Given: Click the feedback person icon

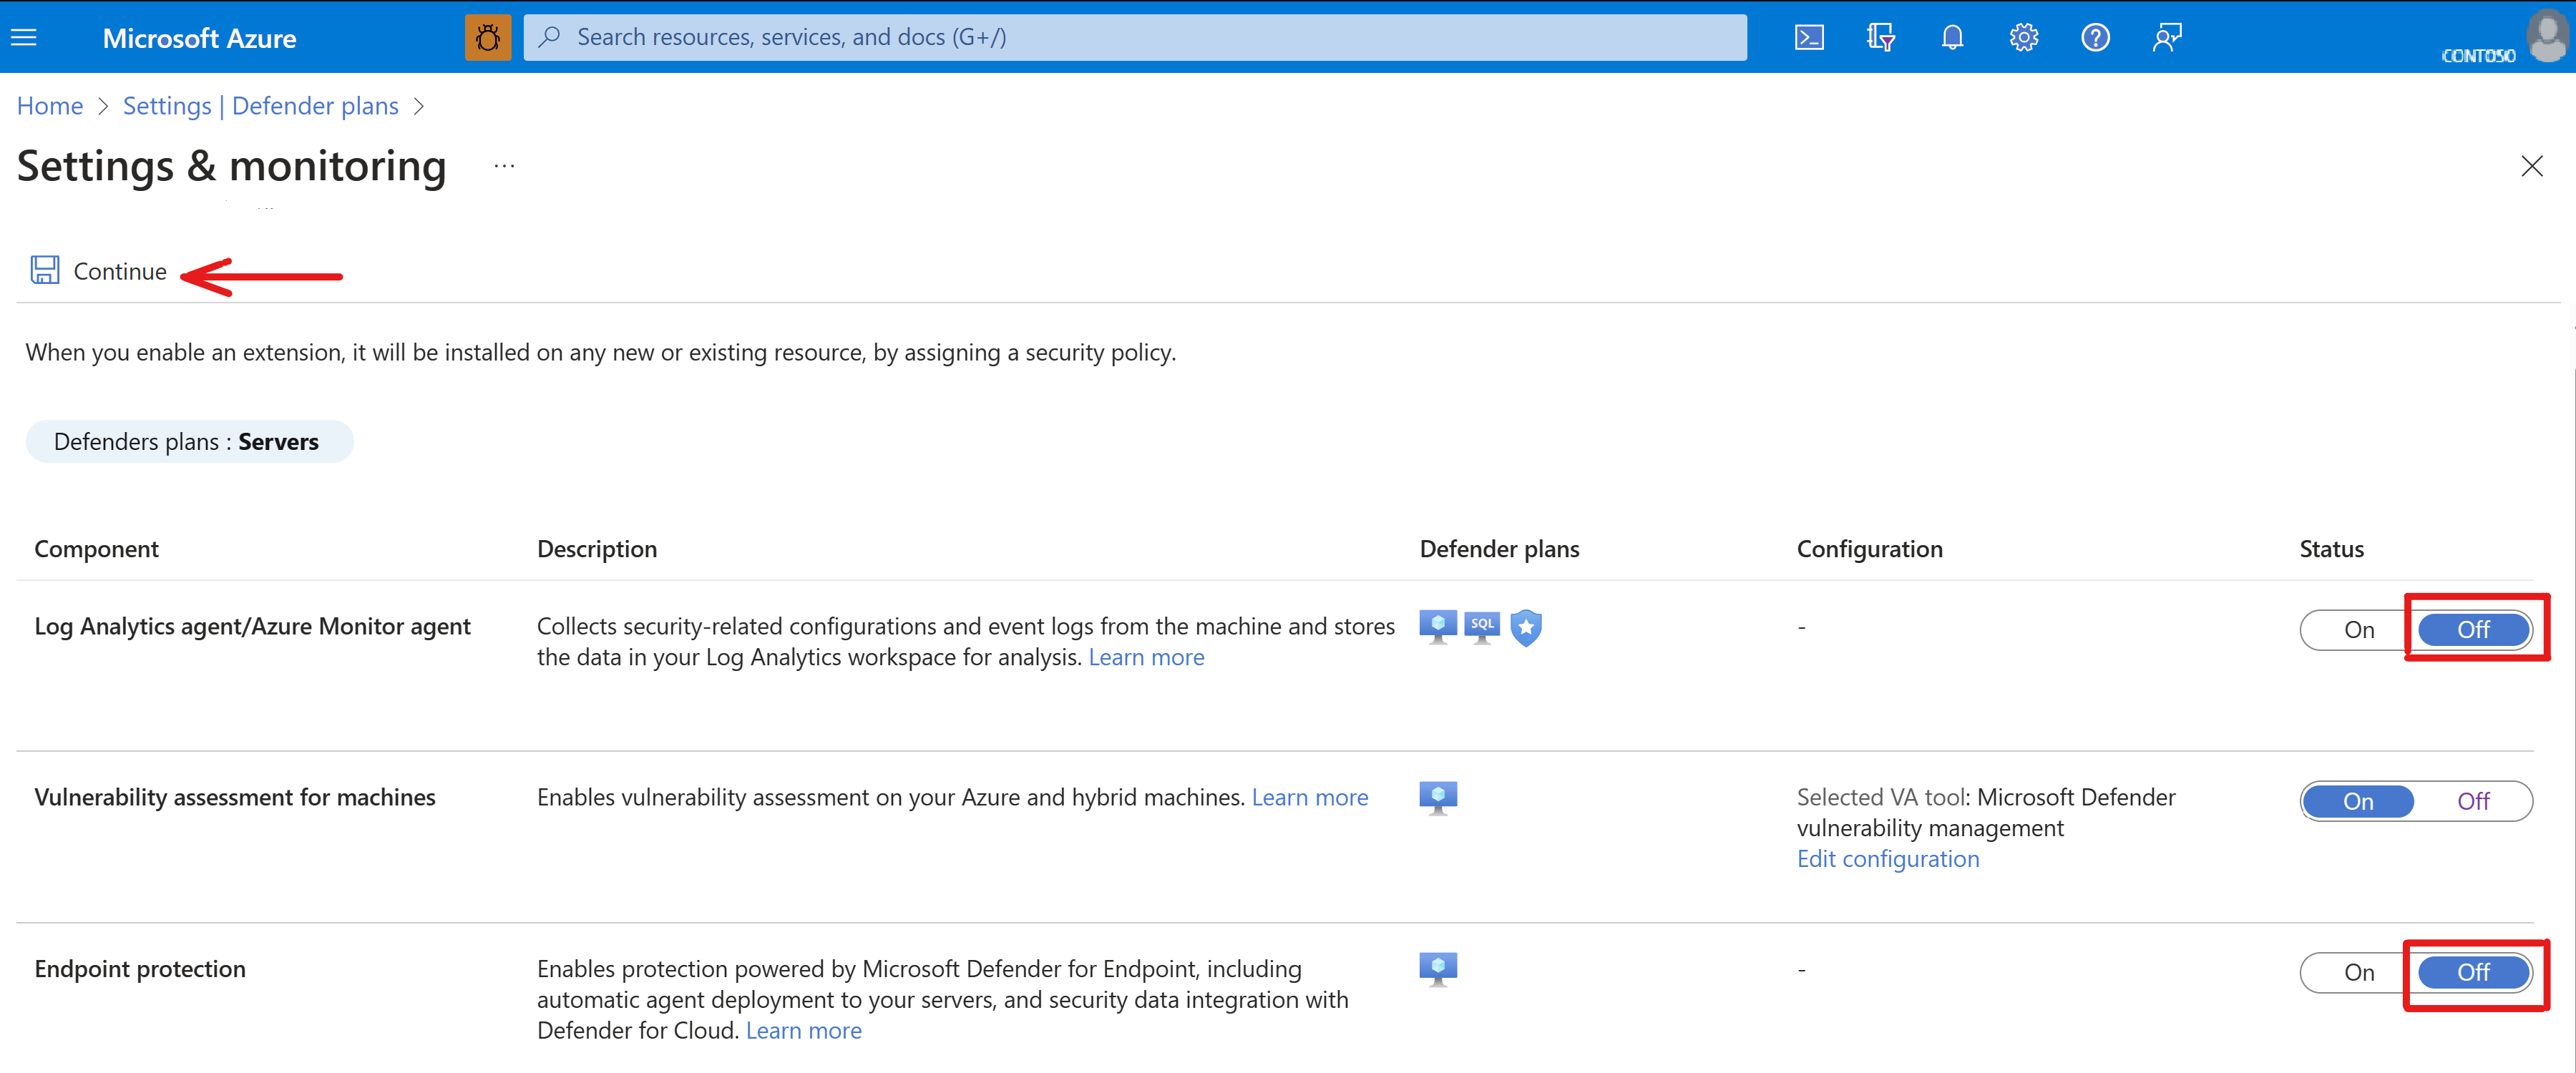Looking at the screenshot, I should click(2167, 38).
